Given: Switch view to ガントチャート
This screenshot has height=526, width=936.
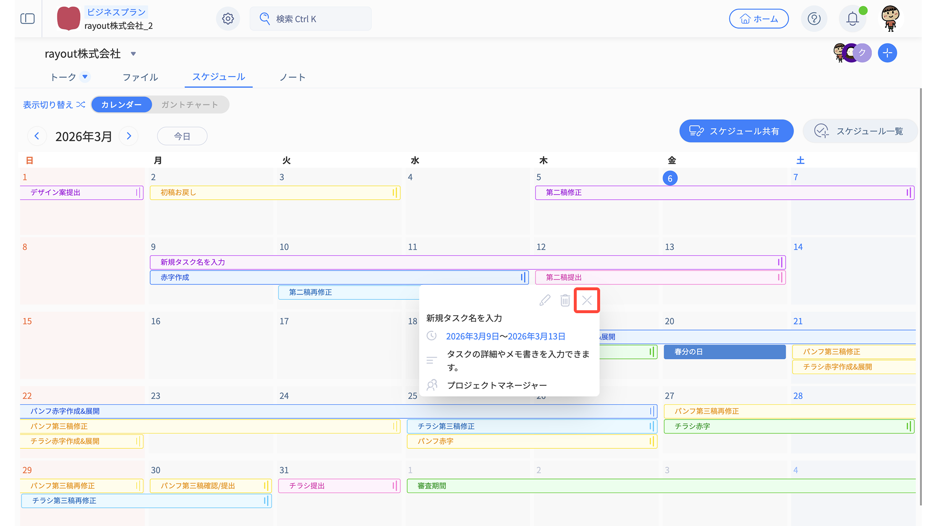Looking at the screenshot, I should pyautogui.click(x=190, y=105).
